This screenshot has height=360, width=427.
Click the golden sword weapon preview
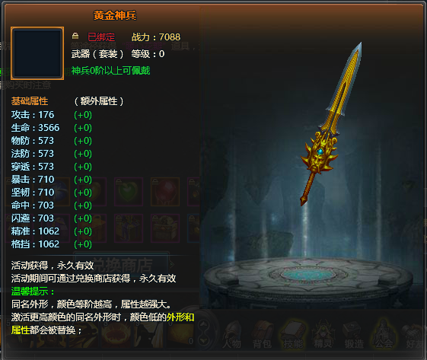point(331,124)
